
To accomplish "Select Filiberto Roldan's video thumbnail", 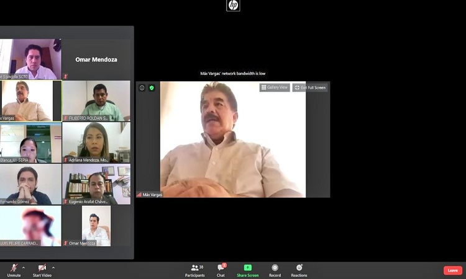I will (x=96, y=100).
